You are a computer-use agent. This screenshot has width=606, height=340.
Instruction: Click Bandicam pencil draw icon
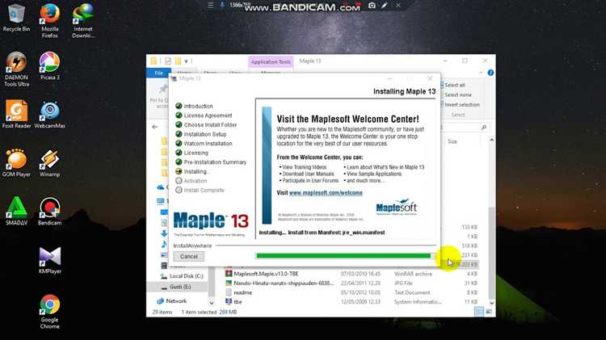(x=385, y=6)
